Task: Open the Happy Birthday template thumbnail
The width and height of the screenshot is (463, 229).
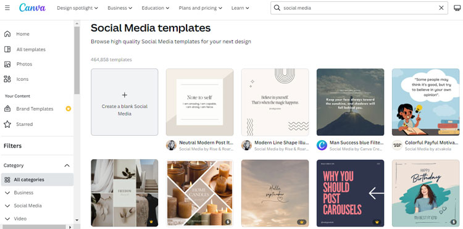Action: [x=425, y=193]
